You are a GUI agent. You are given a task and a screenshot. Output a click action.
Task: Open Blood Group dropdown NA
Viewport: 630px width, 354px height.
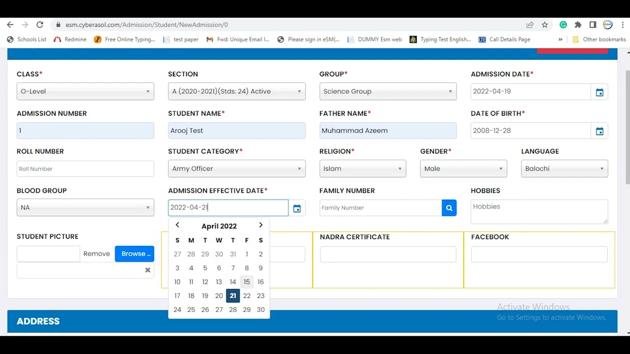pos(85,207)
